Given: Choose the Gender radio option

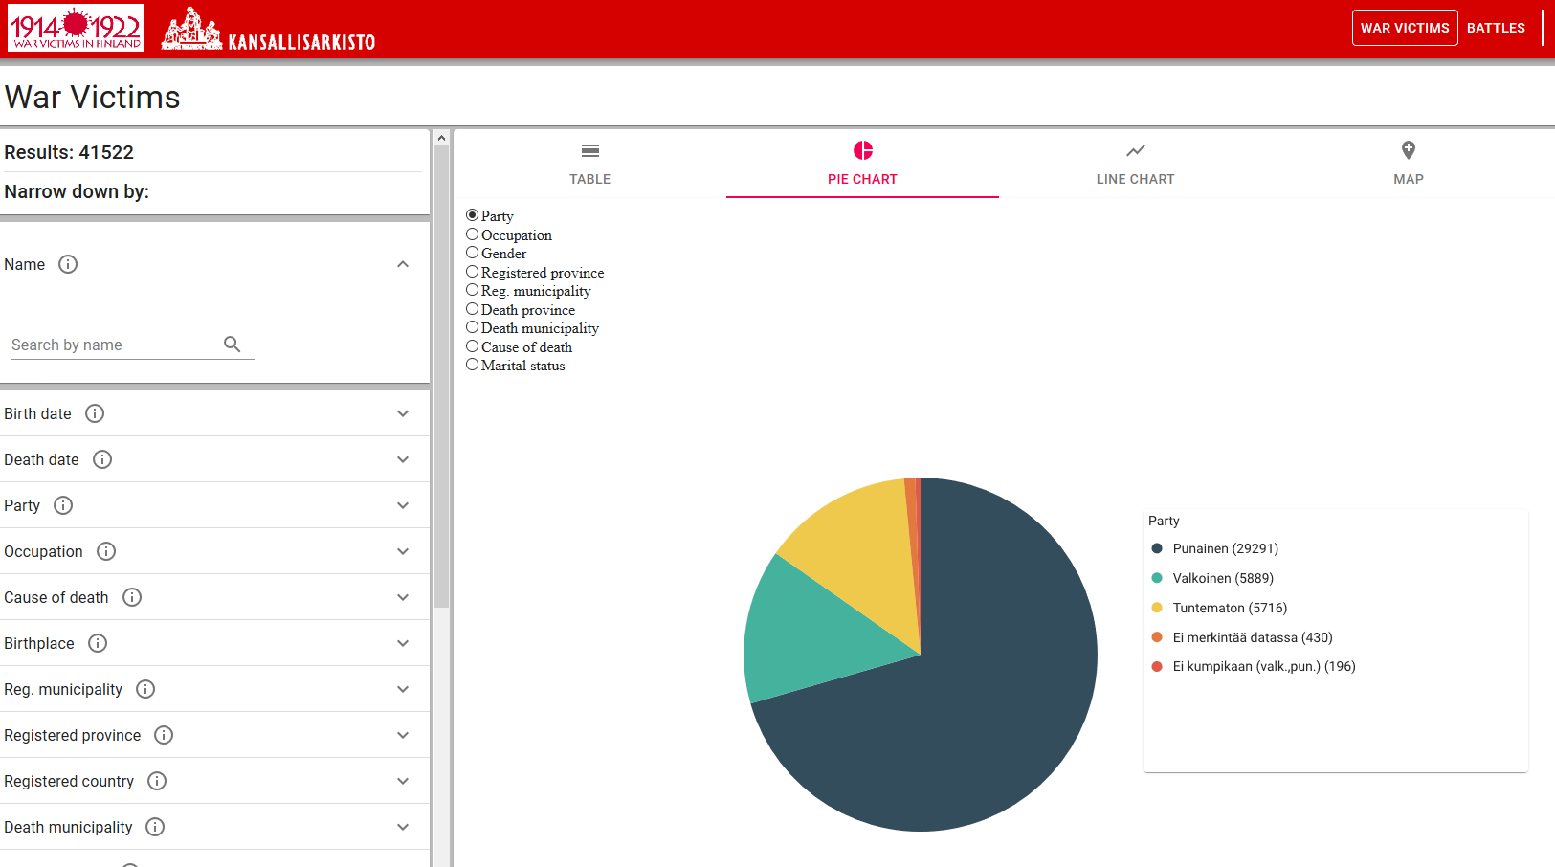Looking at the screenshot, I should [473, 253].
